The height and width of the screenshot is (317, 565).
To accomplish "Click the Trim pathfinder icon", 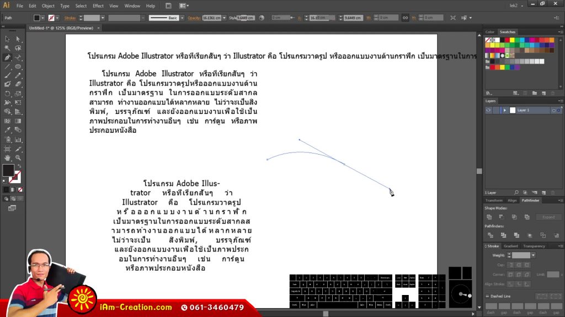I will tap(503, 236).
